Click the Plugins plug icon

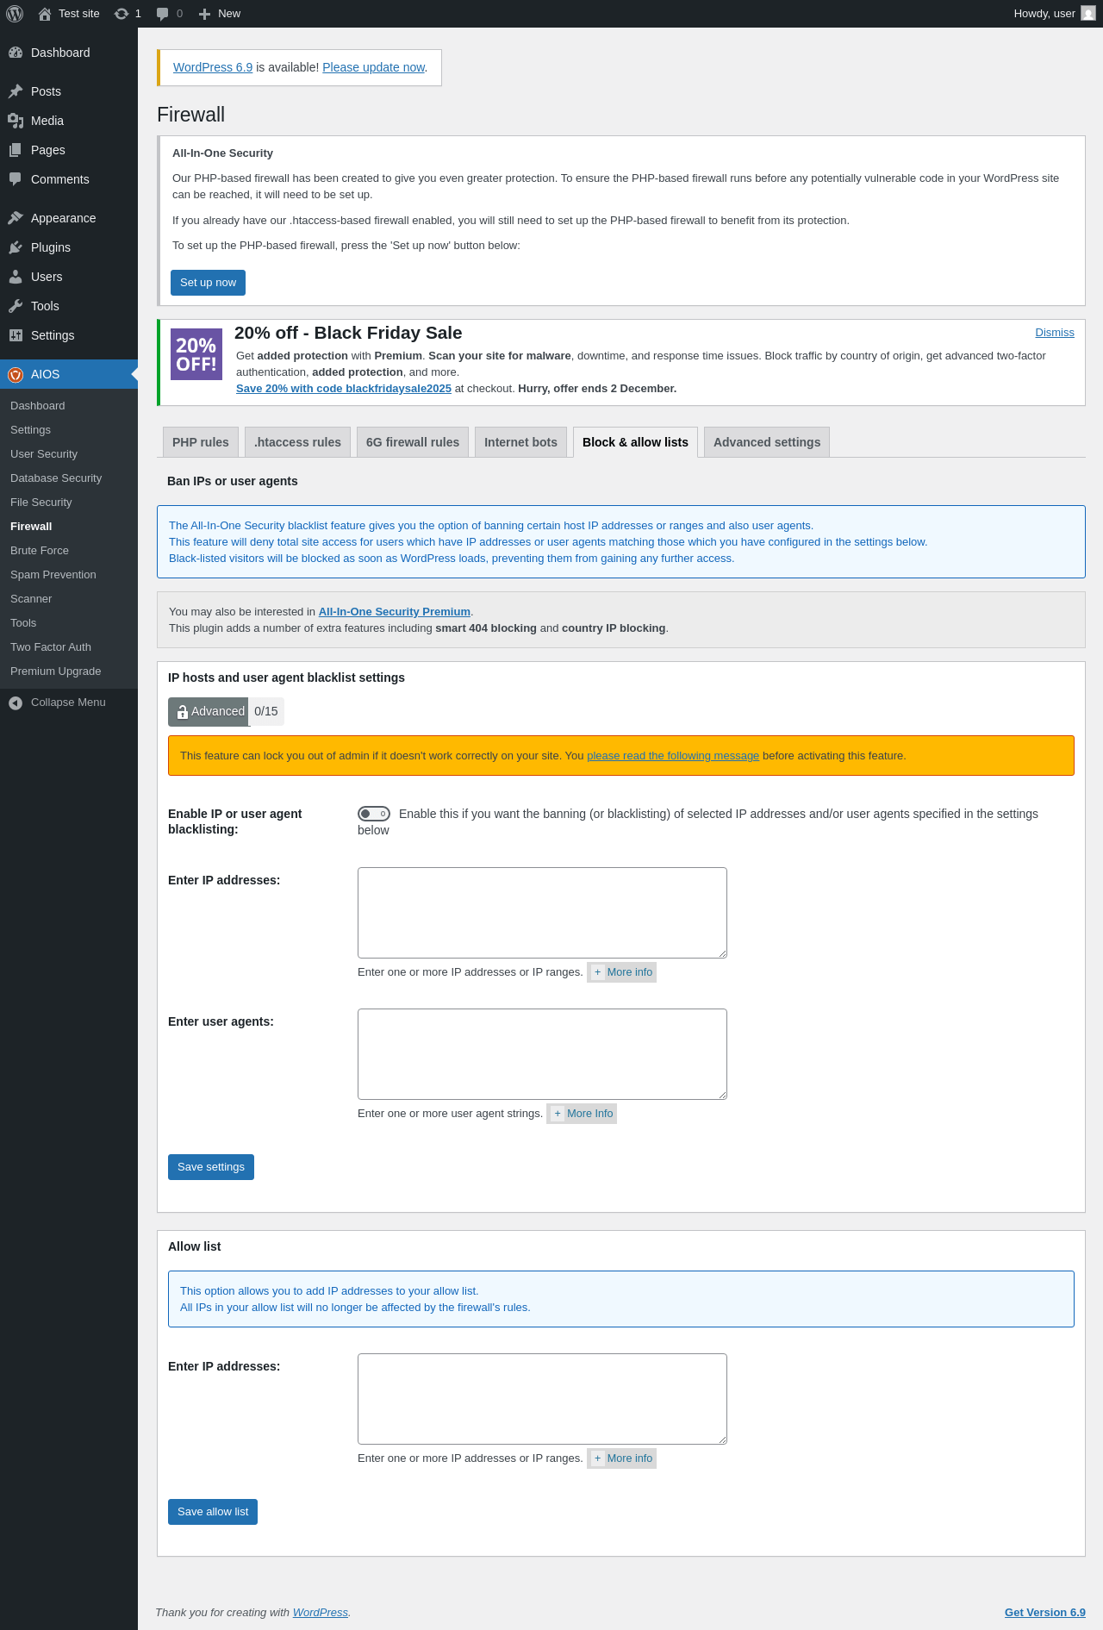[16, 247]
